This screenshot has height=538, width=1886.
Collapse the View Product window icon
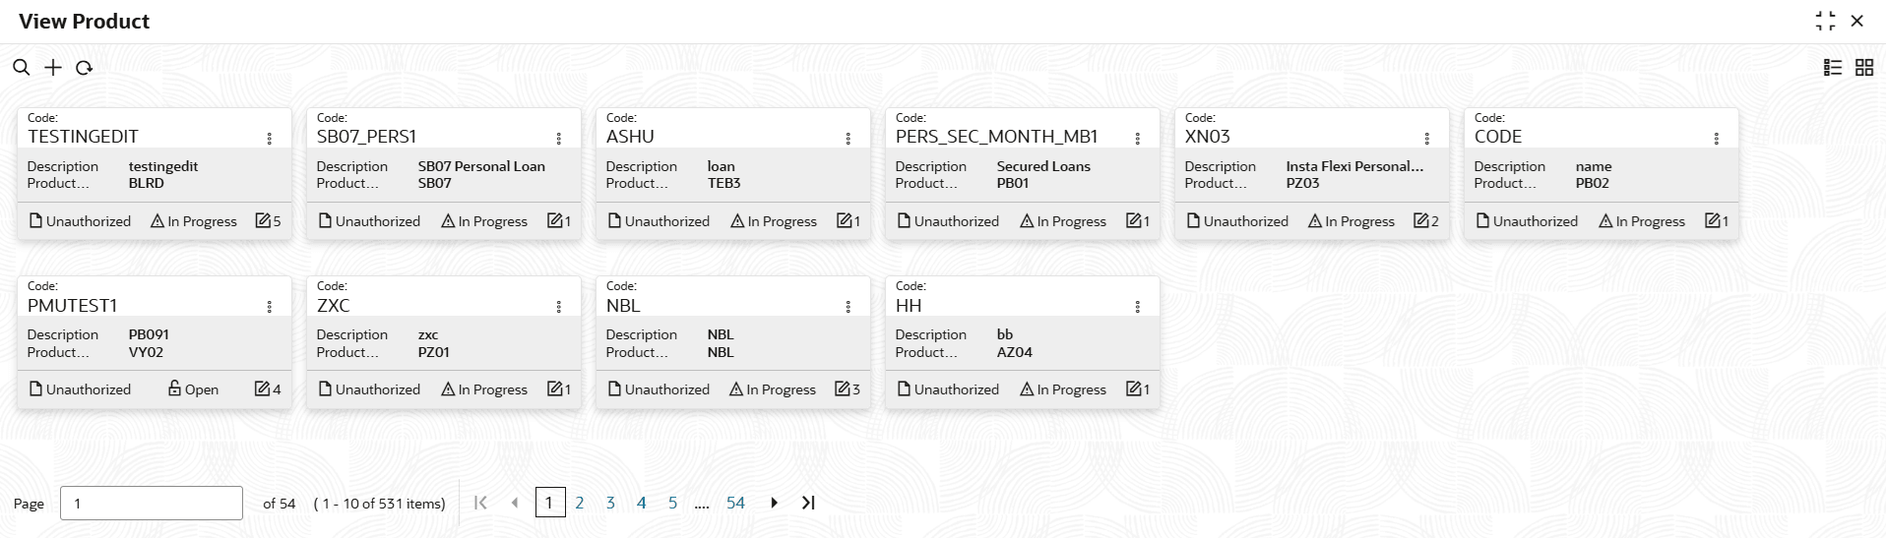[x=1825, y=21]
